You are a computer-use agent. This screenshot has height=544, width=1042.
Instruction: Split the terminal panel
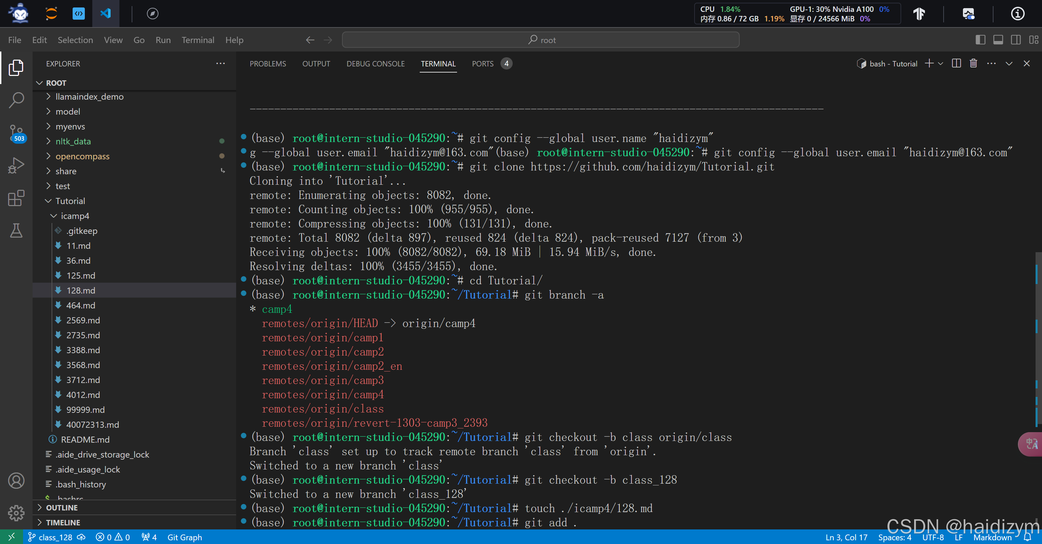click(x=956, y=63)
